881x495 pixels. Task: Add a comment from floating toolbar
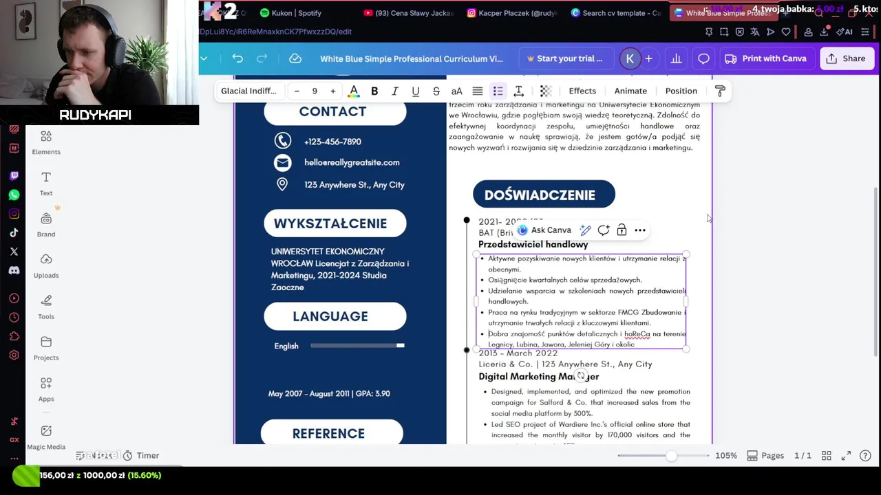click(x=604, y=230)
